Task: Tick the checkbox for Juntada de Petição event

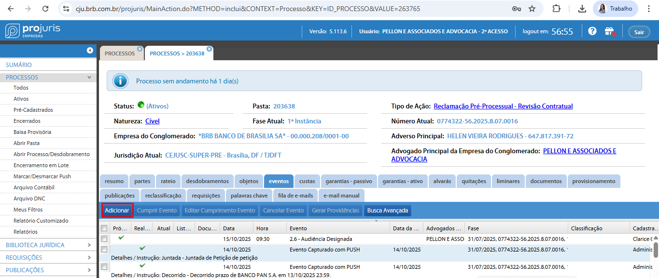Action: [104, 250]
